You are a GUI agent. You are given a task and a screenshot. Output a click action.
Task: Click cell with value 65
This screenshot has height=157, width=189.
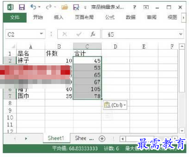point(87,75)
